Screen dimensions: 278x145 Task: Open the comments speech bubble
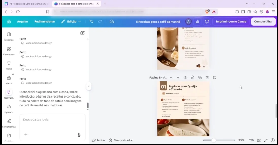(x=207, y=22)
